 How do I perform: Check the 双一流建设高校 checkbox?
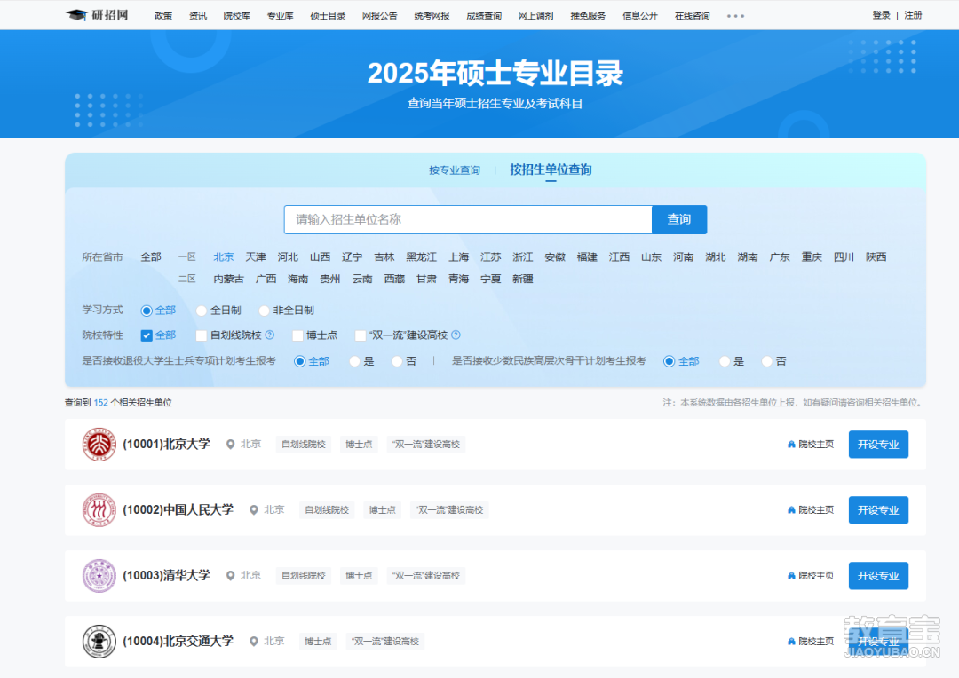tap(361, 335)
